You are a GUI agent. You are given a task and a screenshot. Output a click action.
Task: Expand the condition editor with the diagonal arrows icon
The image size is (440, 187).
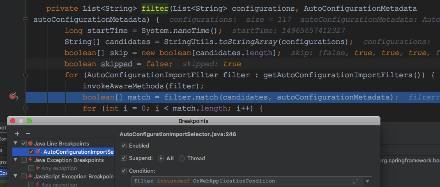point(356,181)
